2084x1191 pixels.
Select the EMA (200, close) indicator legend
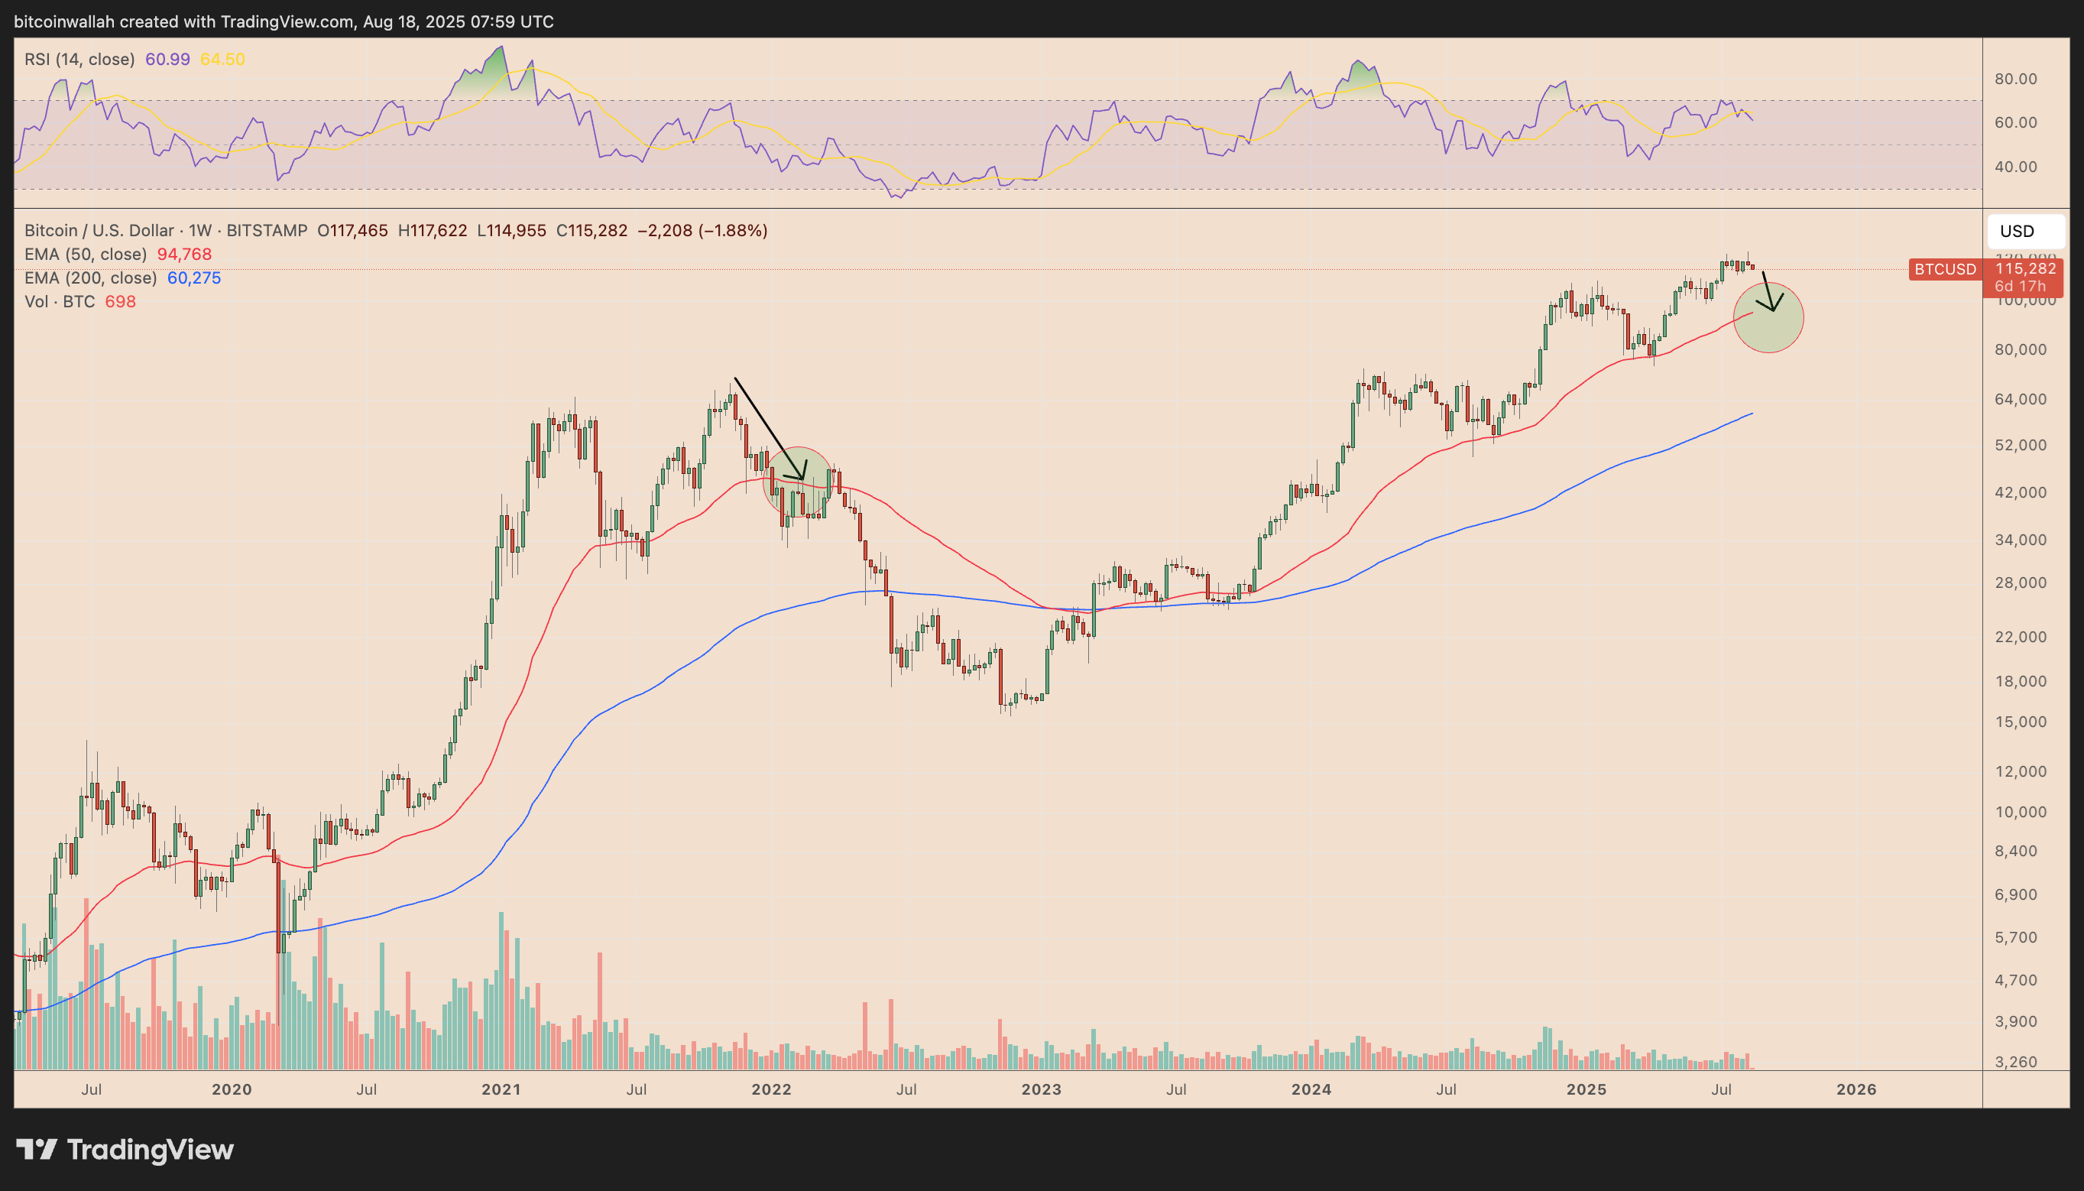coord(90,278)
